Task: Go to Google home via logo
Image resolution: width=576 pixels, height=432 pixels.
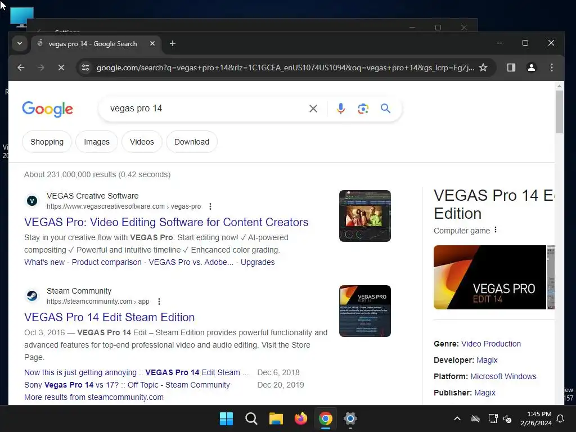Action: coord(47,109)
